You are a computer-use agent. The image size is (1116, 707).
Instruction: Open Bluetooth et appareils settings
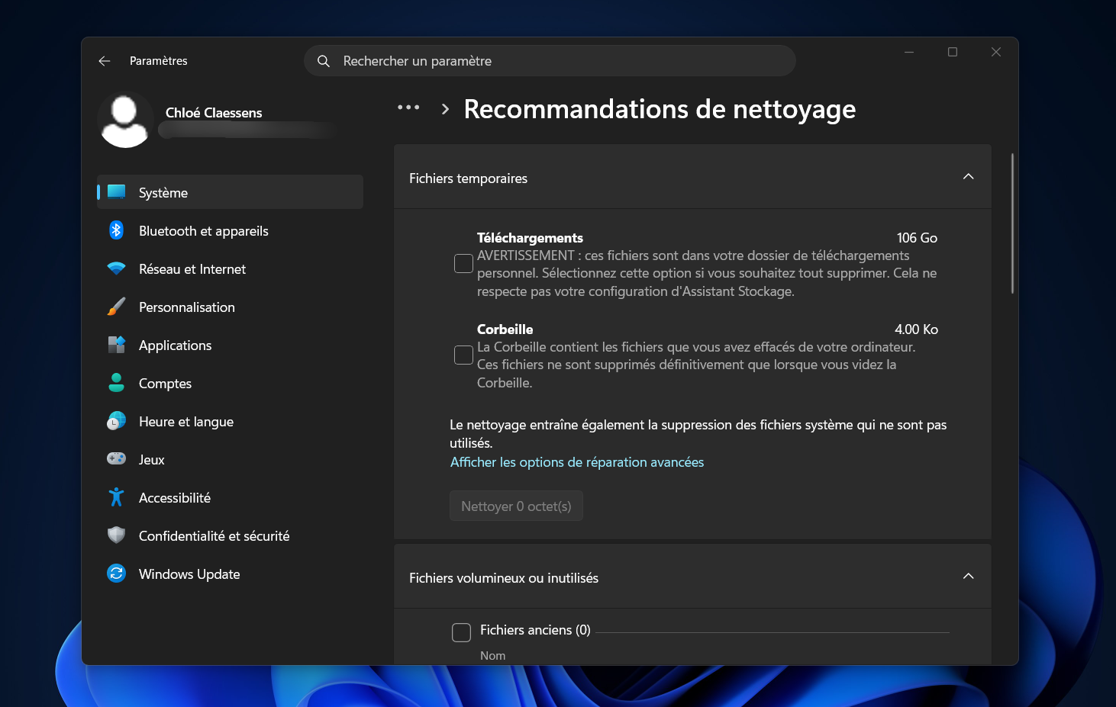(231, 230)
